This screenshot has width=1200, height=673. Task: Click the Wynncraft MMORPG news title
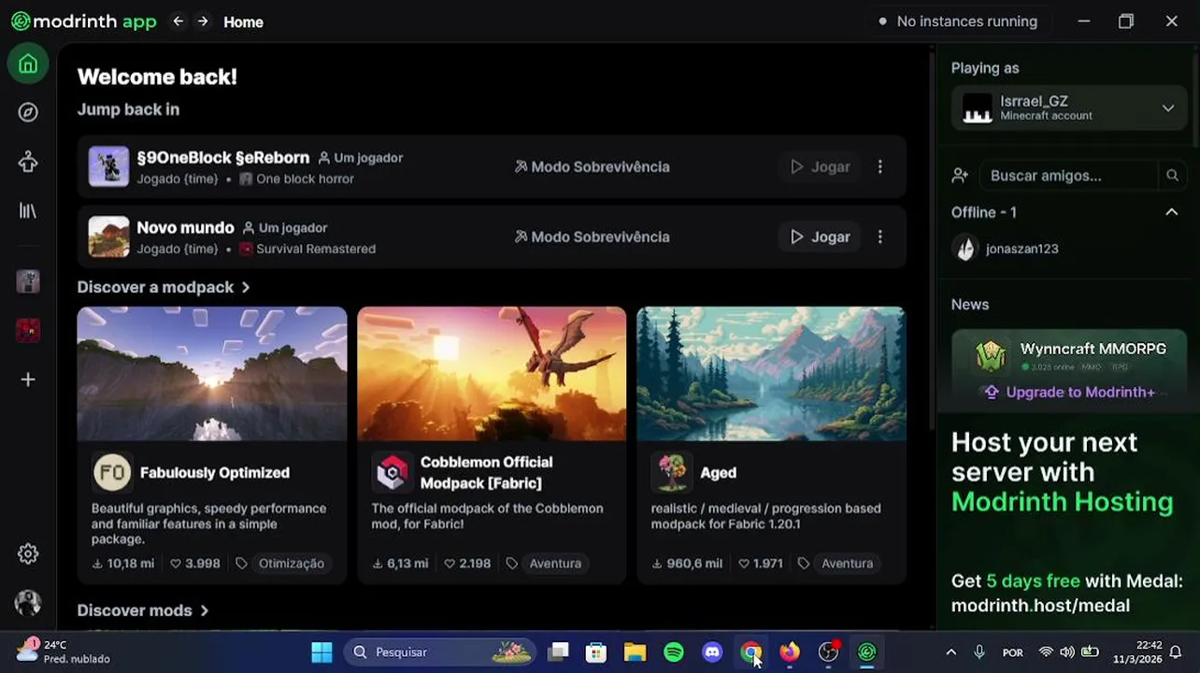(1093, 349)
